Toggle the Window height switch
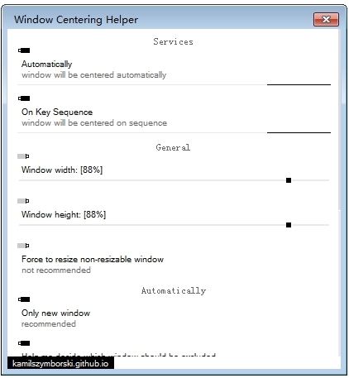The height and width of the screenshot is (378, 349). tap(23, 201)
